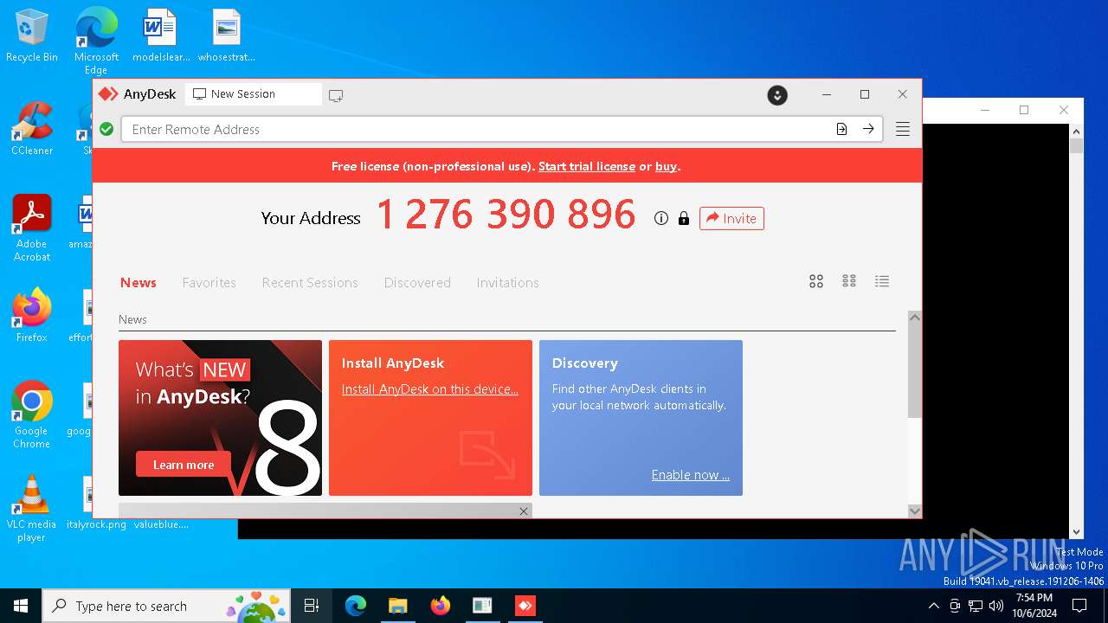
Task: Click the buy link in red banner
Action: click(x=666, y=166)
